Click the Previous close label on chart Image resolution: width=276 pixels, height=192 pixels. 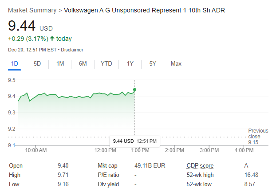258,133
